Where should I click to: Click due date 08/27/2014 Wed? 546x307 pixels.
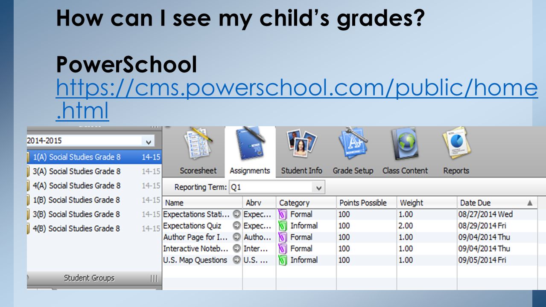click(x=486, y=214)
